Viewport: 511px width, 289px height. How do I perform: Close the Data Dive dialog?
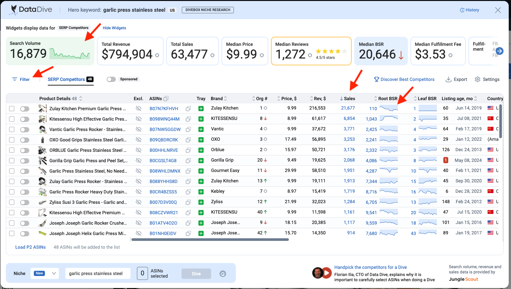pos(498,10)
